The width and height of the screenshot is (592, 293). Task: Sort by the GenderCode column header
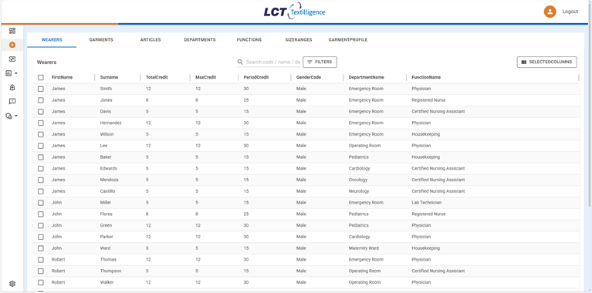tap(309, 77)
